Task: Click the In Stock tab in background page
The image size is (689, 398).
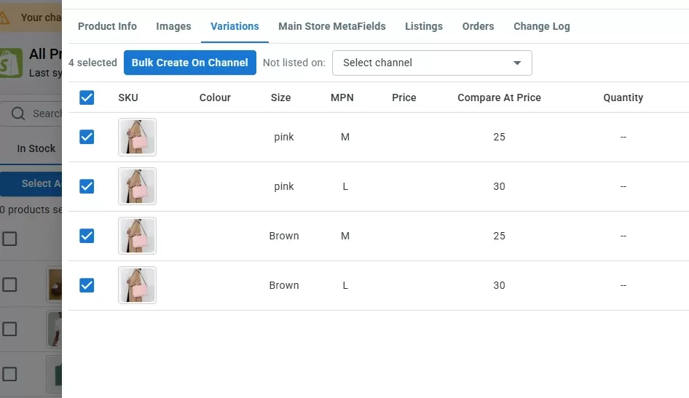Action: pyautogui.click(x=36, y=148)
